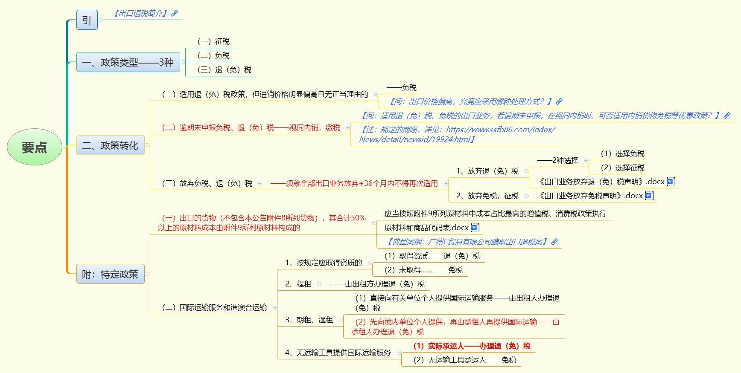Collapse the 引 node branch
The width and height of the screenshot is (741, 373).
click(100, 20)
